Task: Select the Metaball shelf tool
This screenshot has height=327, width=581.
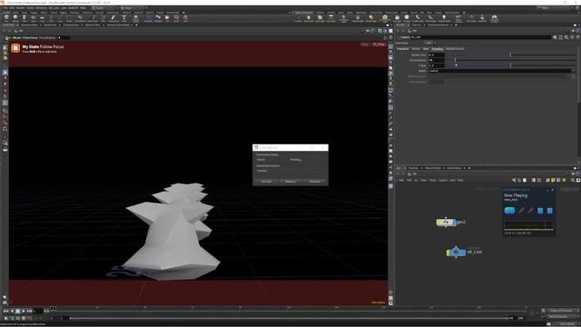Action: 158,18
